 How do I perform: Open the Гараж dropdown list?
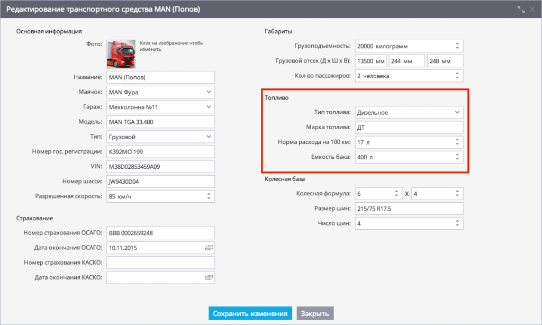click(x=208, y=107)
